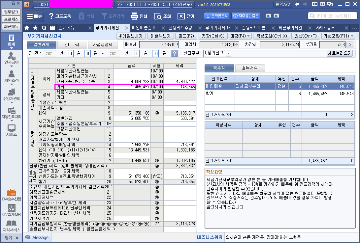Screen dimensions: 360x243
Task: Click the 수임처관리 client management icon
Action: (x=11, y=94)
